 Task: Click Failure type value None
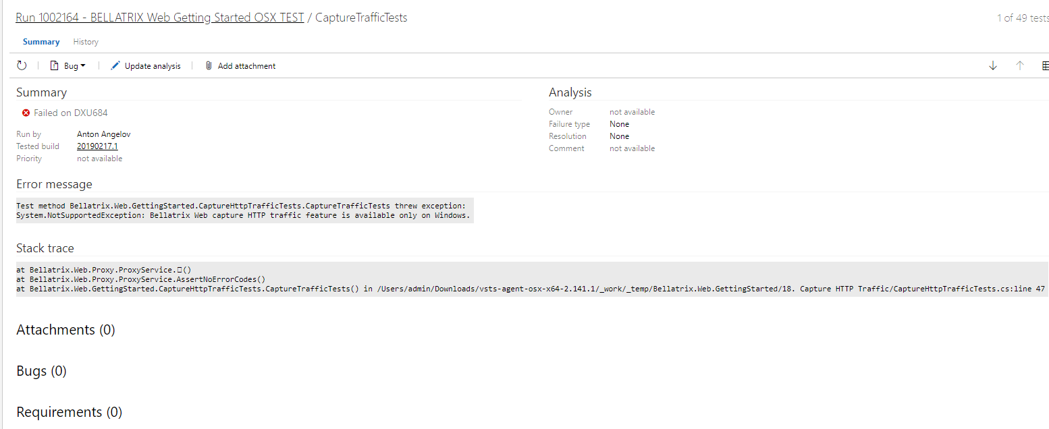click(x=619, y=124)
